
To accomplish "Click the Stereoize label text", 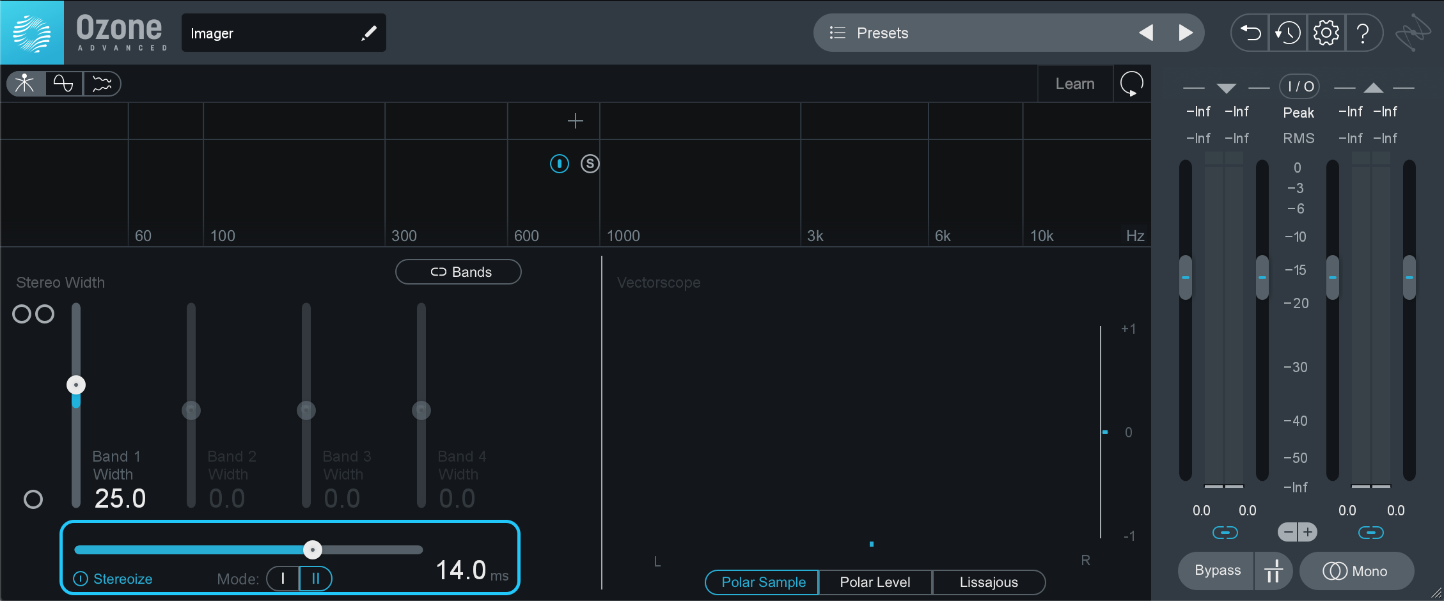I will [x=123, y=579].
